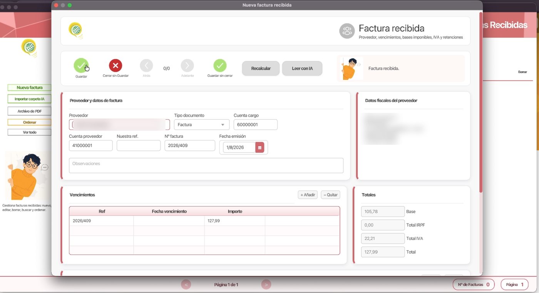The image size is (539, 293).
Task: Click Nueva factura in the background window
Action: (x=29, y=88)
